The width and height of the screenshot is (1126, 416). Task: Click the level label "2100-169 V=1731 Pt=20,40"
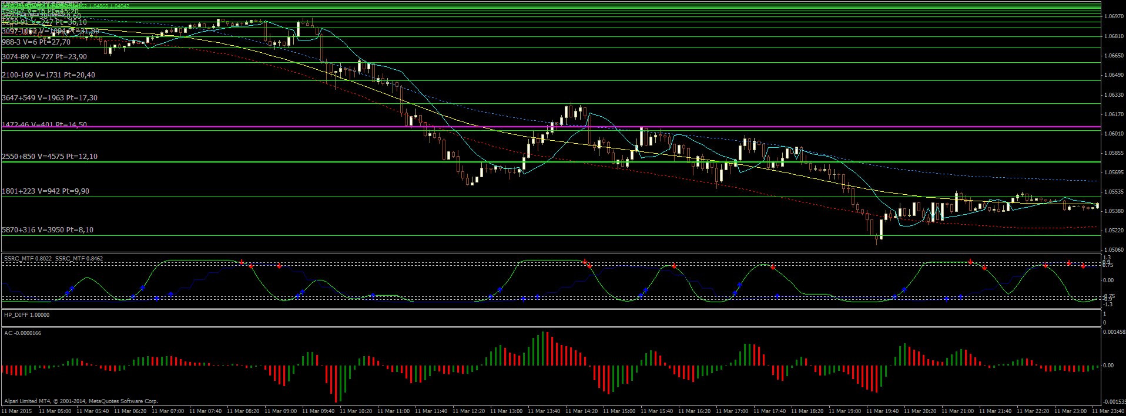pyautogui.click(x=48, y=75)
